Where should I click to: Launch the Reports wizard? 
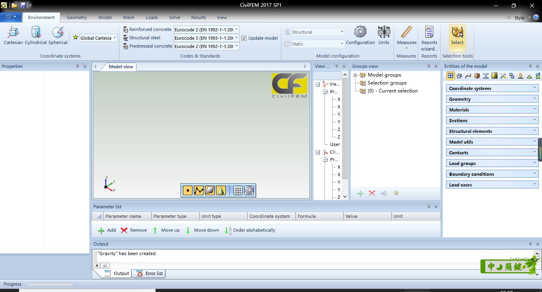click(429, 38)
